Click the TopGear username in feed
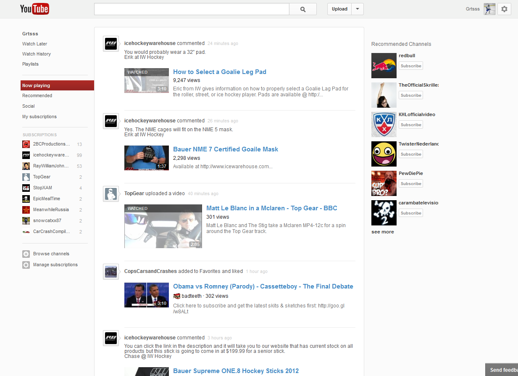 [x=134, y=194]
